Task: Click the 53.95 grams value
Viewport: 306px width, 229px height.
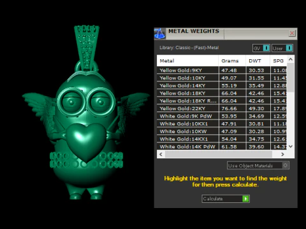Action: [229, 116]
